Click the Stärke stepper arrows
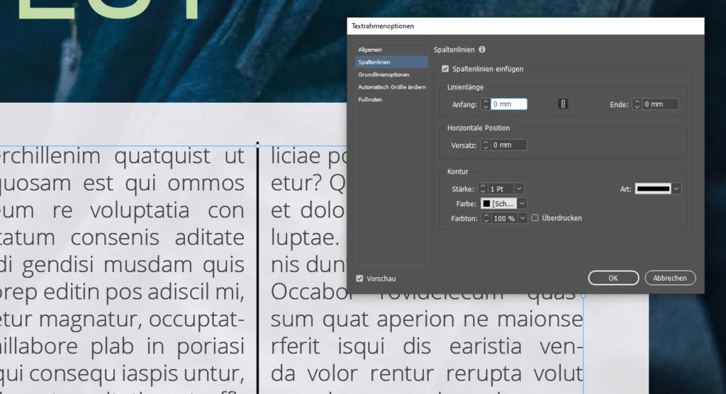This screenshot has height=394, width=726. click(483, 188)
